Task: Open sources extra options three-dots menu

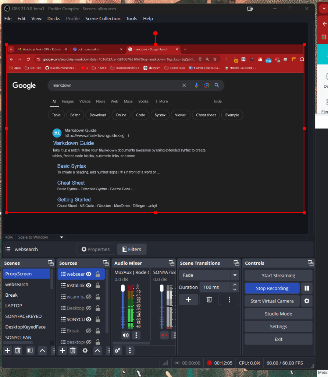Action: pyautogui.click(x=109, y=350)
